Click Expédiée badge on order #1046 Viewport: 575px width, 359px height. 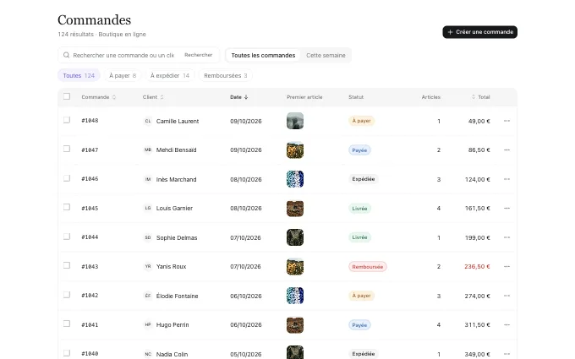tap(364, 179)
